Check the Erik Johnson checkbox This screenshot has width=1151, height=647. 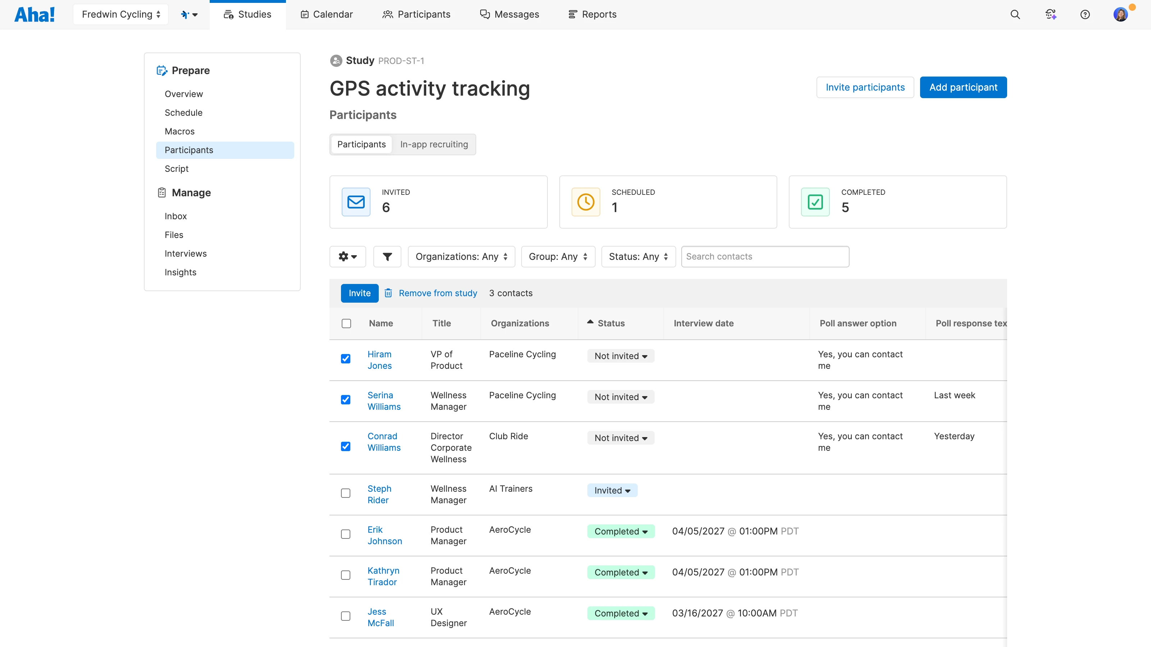pos(345,534)
